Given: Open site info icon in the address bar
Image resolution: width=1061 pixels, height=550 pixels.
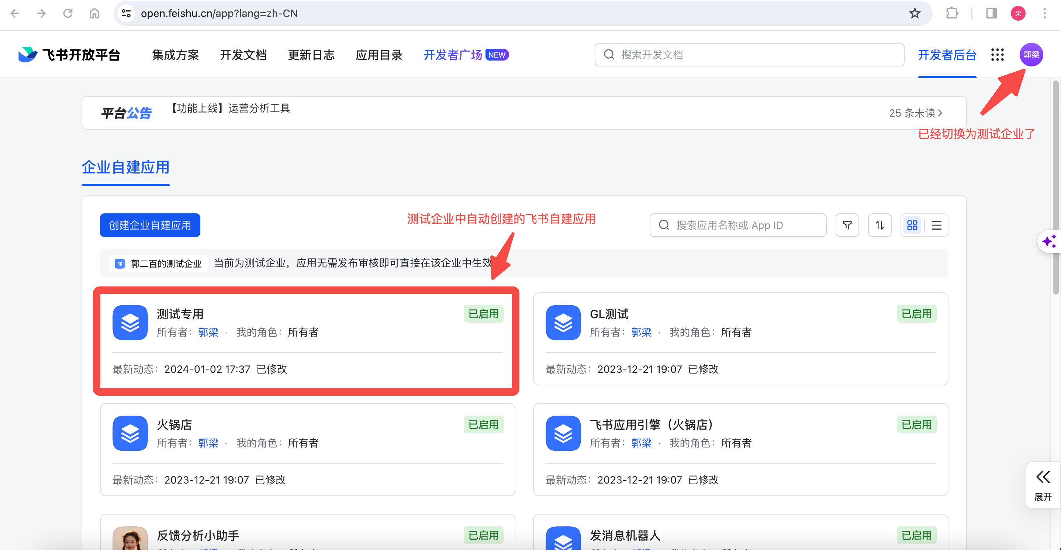Looking at the screenshot, I should tap(126, 13).
